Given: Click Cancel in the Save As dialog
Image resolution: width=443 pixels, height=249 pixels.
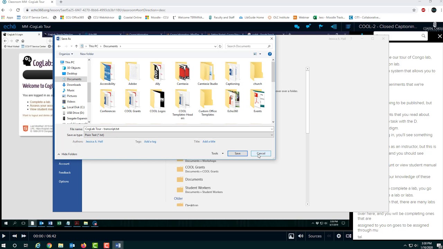Looking at the screenshot, I should 261,154.
